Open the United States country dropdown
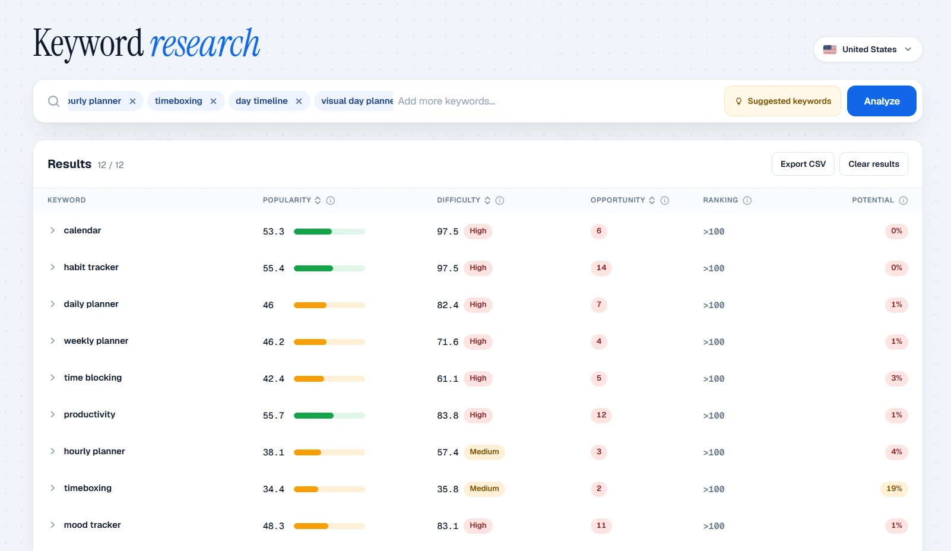Image resolution: width=951 pixels, height=551 pixels. coord(868,49)
